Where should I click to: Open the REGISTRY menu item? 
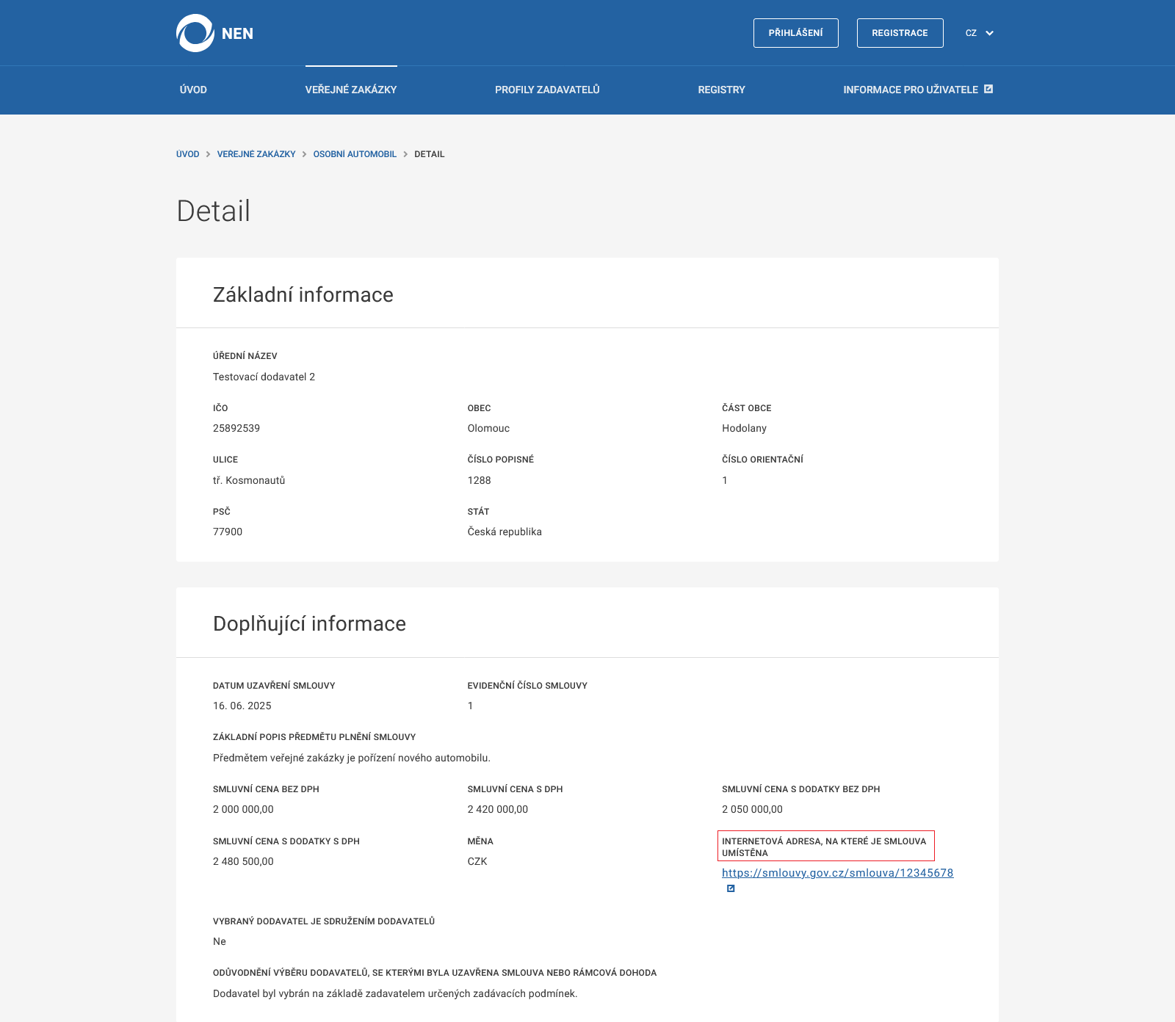(721, 90)
